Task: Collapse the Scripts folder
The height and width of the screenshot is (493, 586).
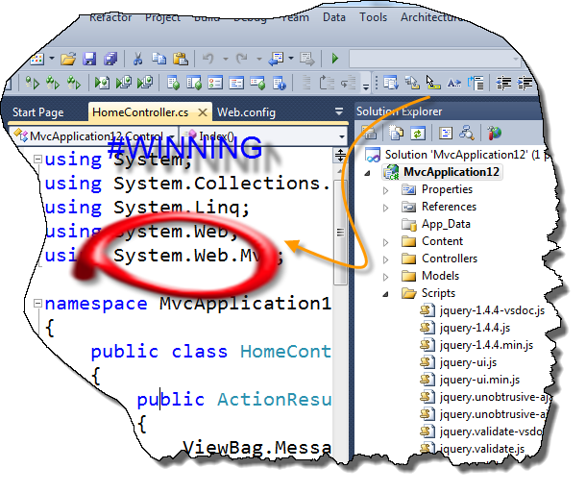Action: coord(387,293)
